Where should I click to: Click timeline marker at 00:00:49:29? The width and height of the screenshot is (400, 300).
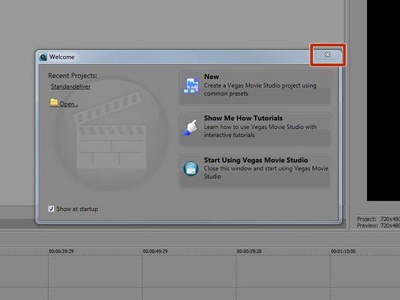coord(155,251)
